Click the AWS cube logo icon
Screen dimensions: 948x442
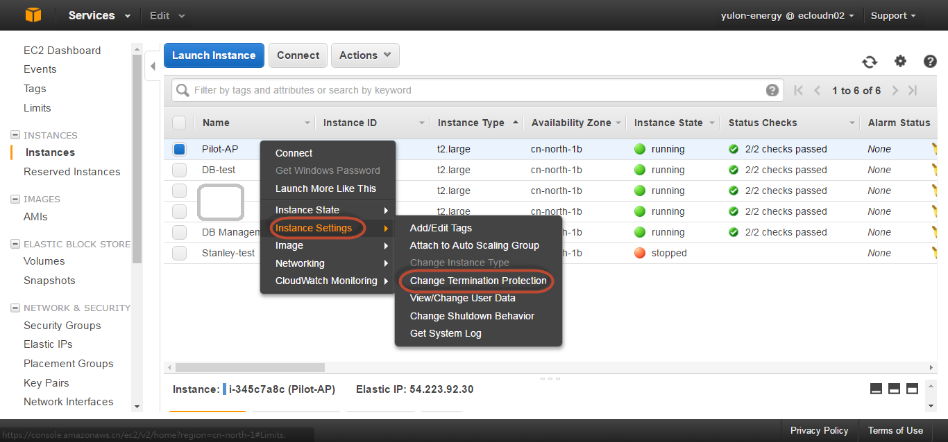33,15
